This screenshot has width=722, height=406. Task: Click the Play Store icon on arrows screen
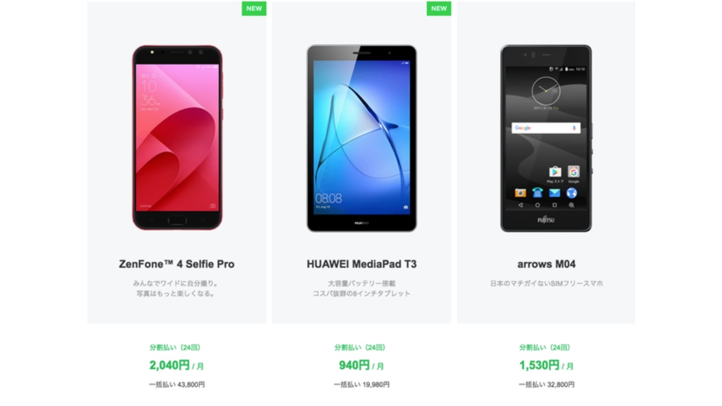[555, 172]
